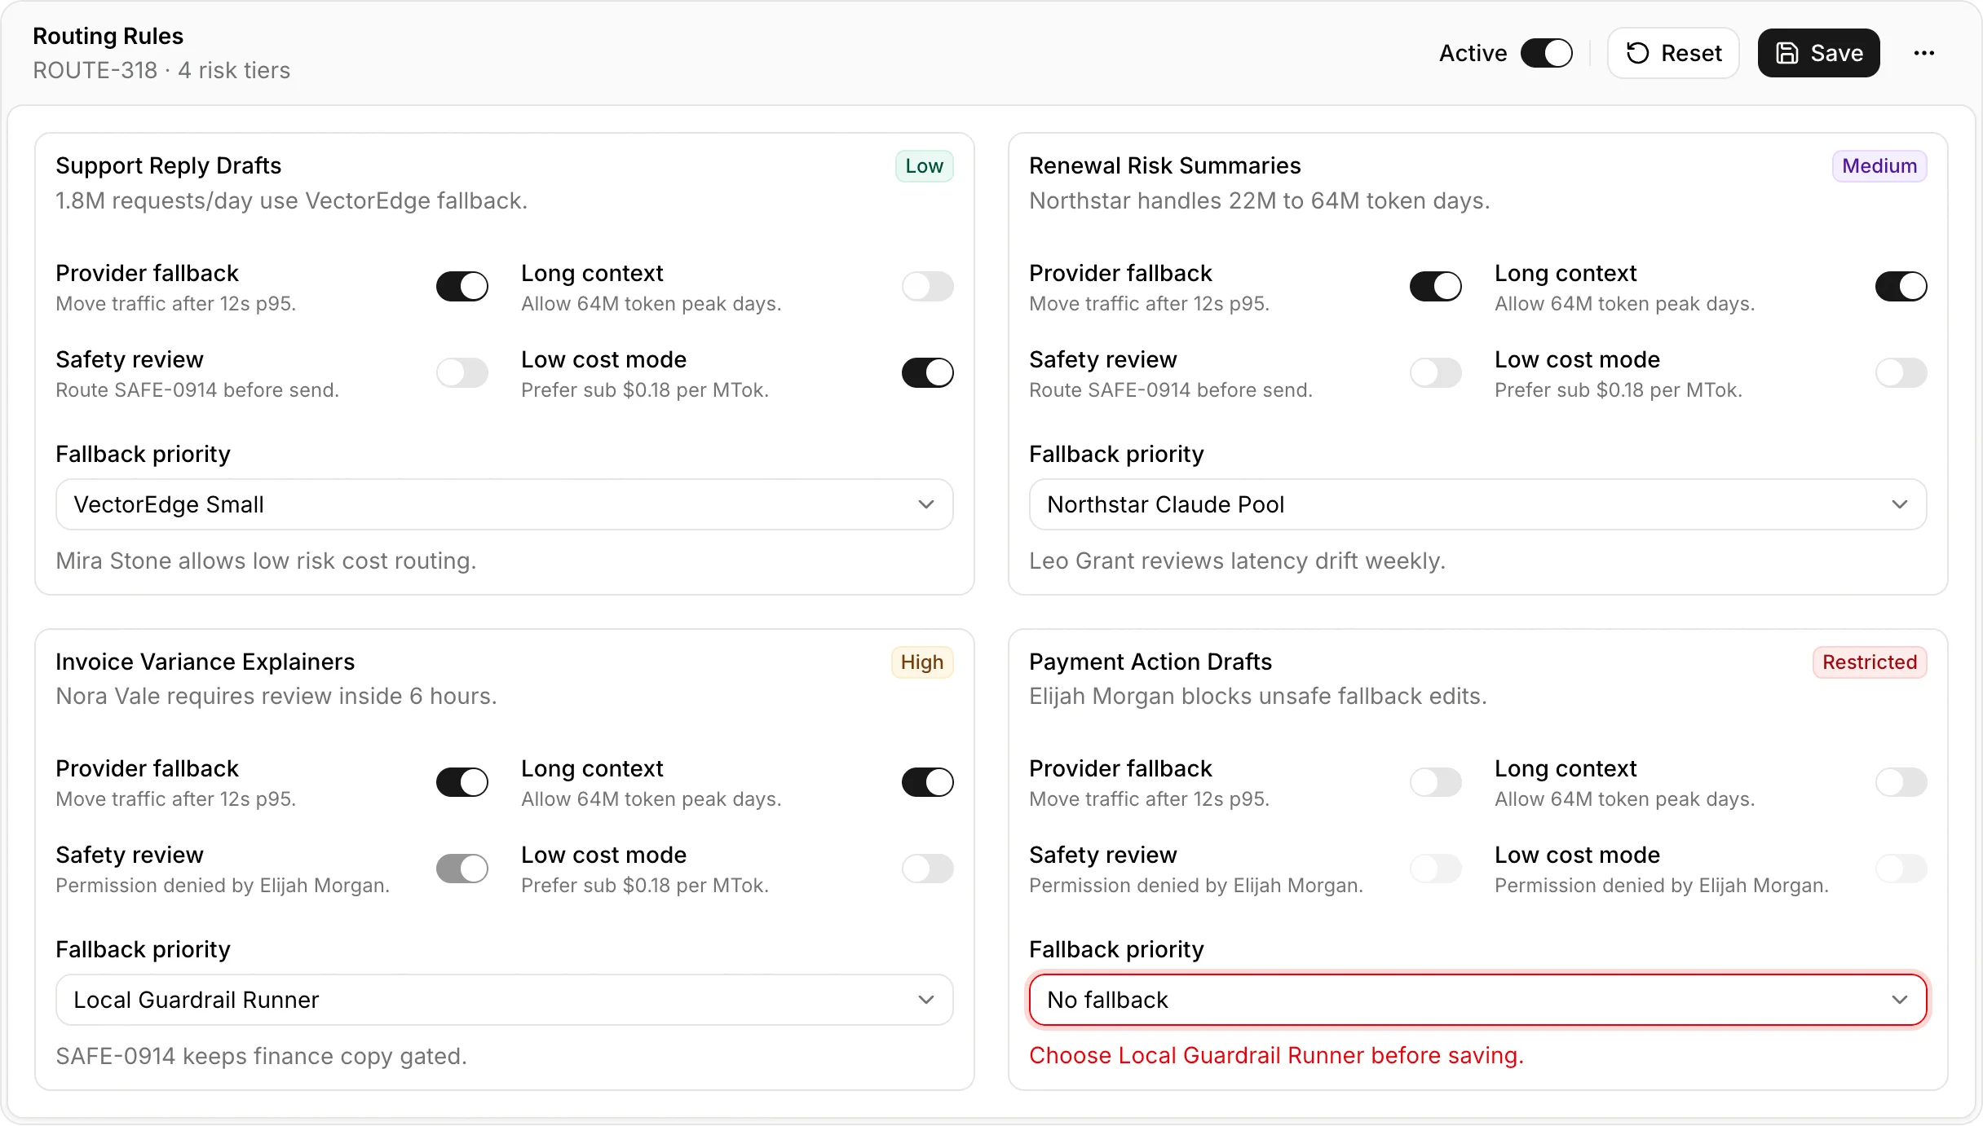Toggle the Active switch for routing rules

[1547, 53]
